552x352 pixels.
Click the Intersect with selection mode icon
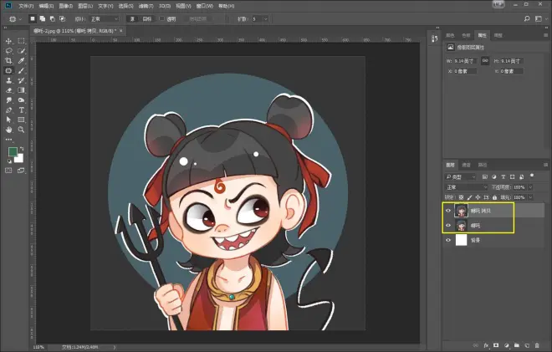pos(62,18)
